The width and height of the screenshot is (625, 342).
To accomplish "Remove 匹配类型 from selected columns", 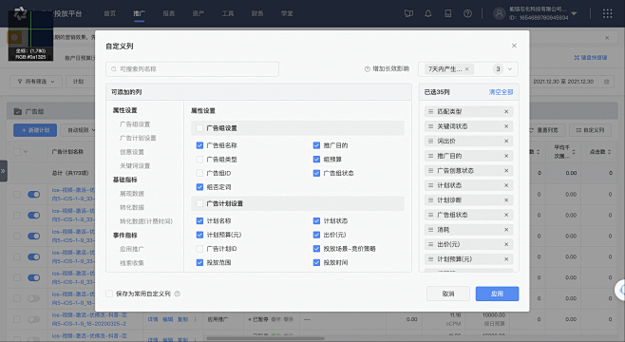I will click(506, 111).
